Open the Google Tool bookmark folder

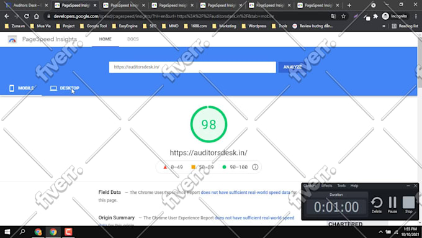point(93,26)
